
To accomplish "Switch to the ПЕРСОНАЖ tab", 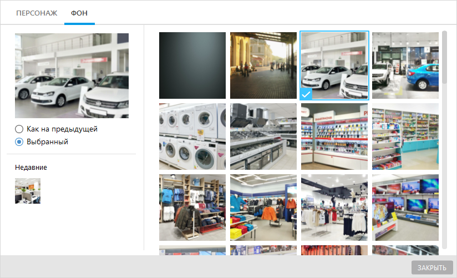I will click(37, 13).
